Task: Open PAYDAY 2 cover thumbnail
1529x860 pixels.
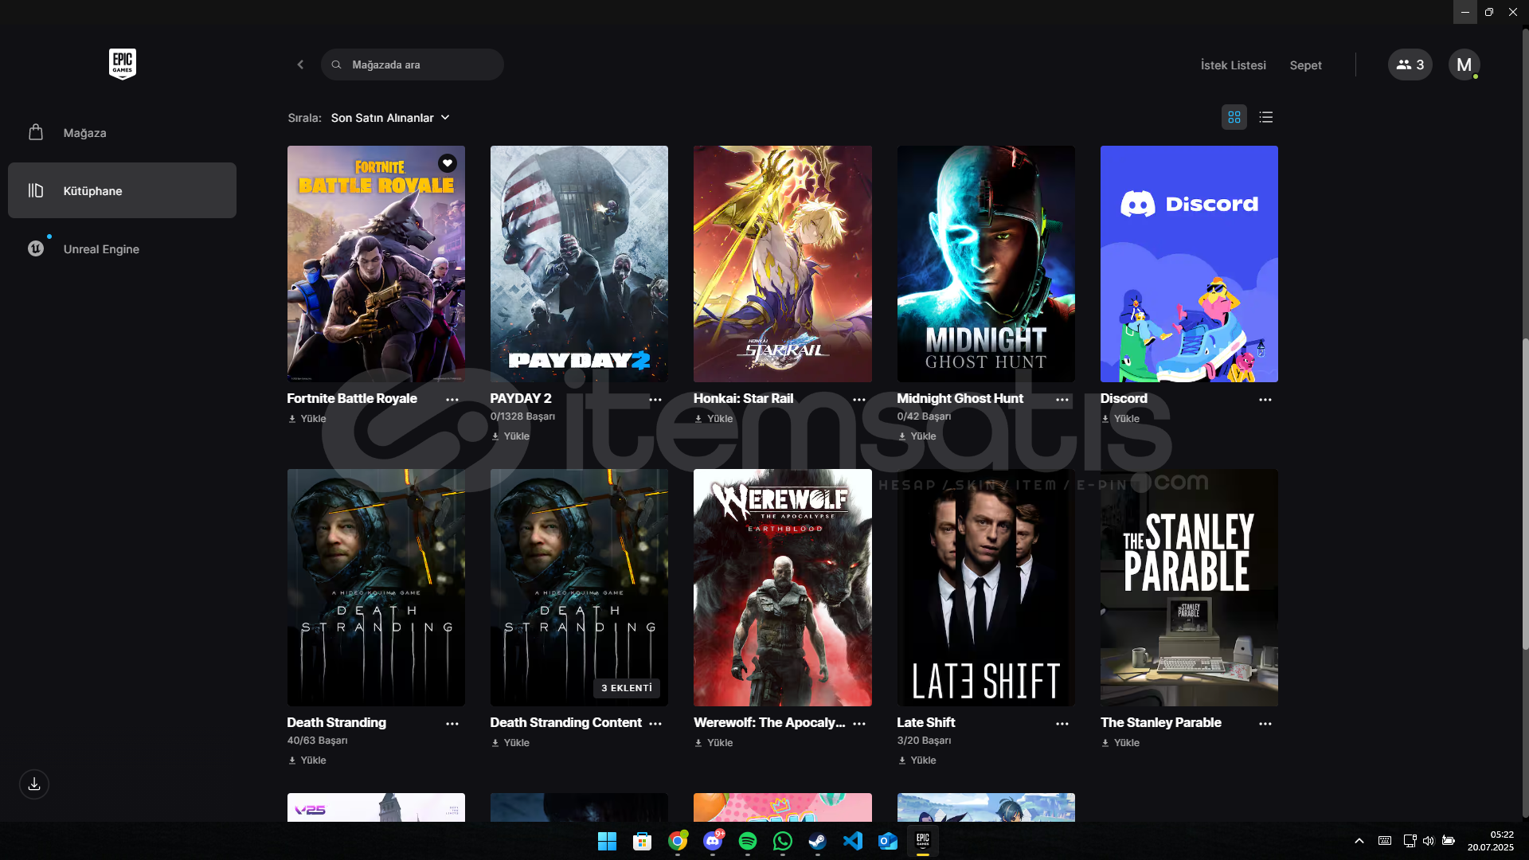Action: coord(579,264)
